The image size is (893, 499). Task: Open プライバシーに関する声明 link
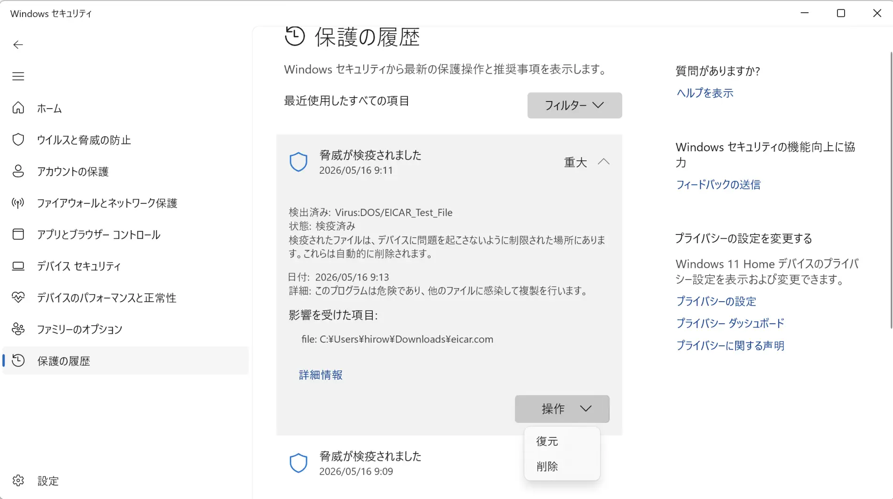[730, 345]
